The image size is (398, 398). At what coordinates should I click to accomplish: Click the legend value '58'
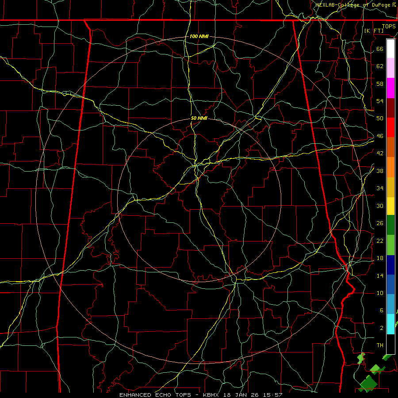[380, 84]
